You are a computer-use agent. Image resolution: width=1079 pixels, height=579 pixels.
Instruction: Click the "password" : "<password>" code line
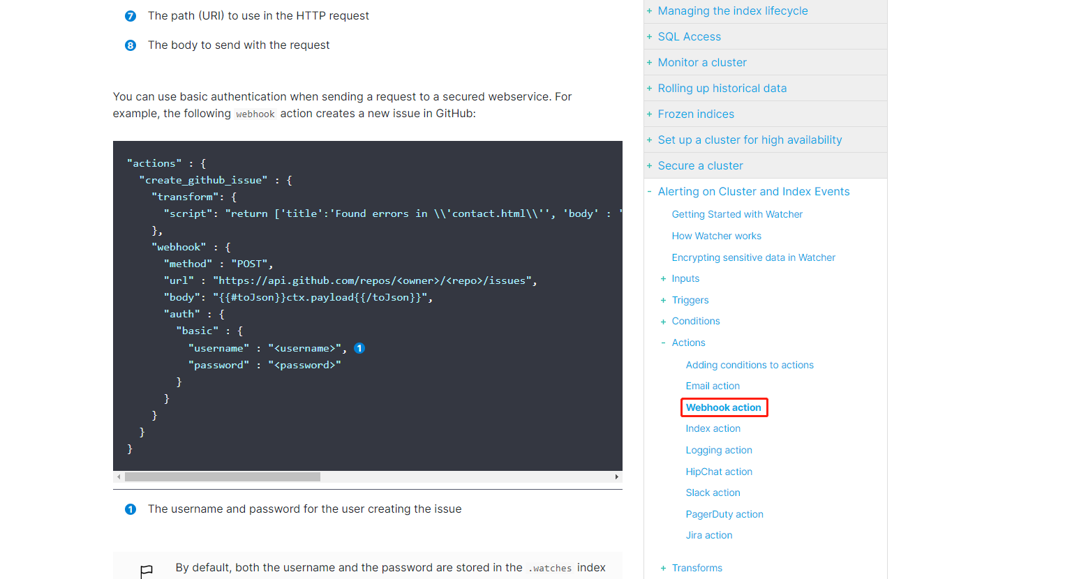click(265, 366)
